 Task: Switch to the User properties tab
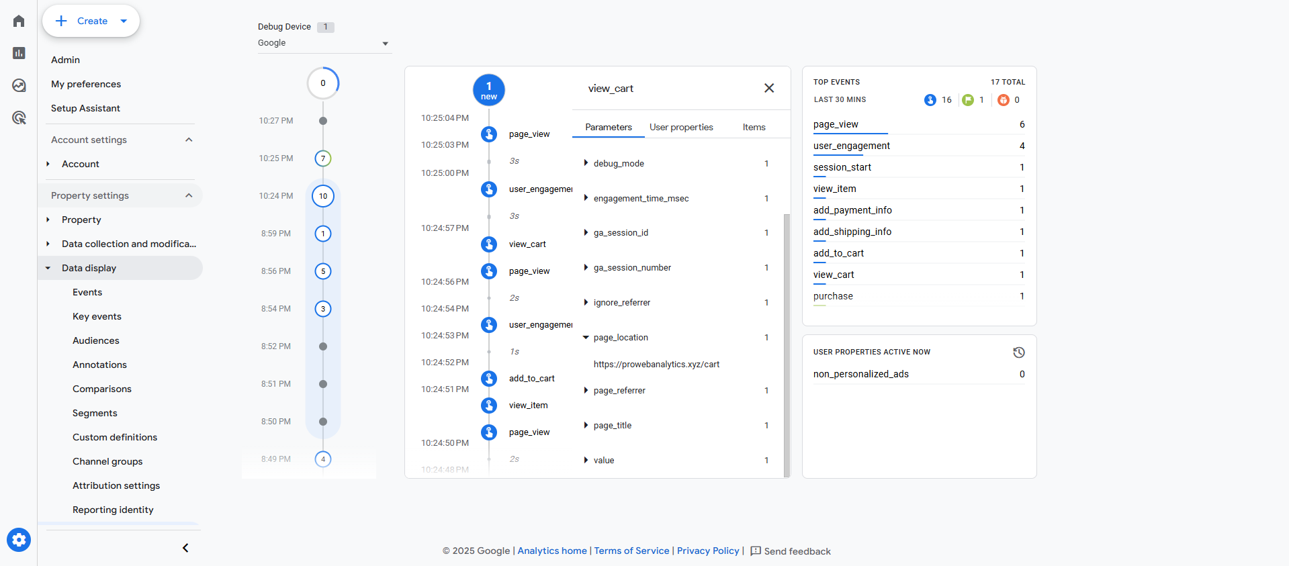click(681, 127)
